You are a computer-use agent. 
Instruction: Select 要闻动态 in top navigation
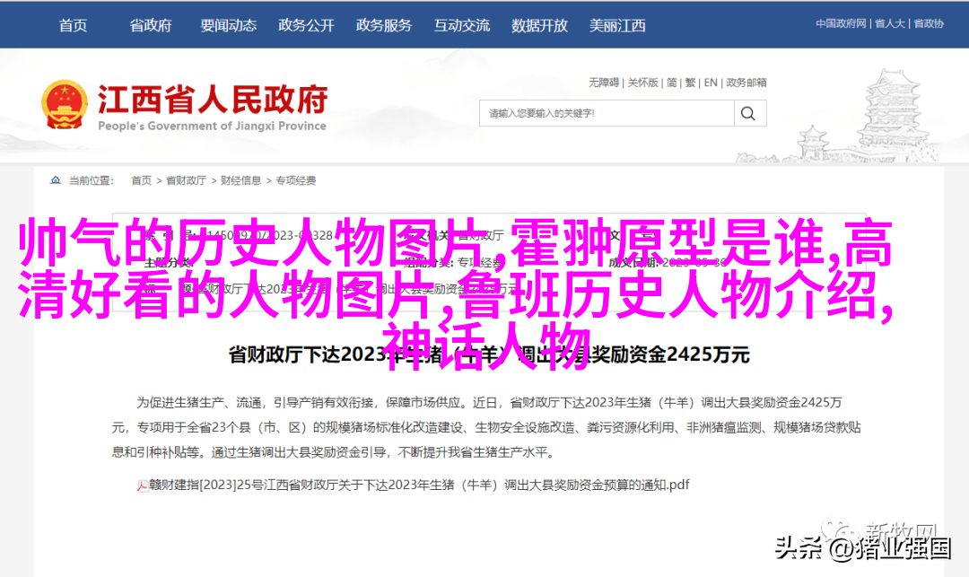[228, 25]
